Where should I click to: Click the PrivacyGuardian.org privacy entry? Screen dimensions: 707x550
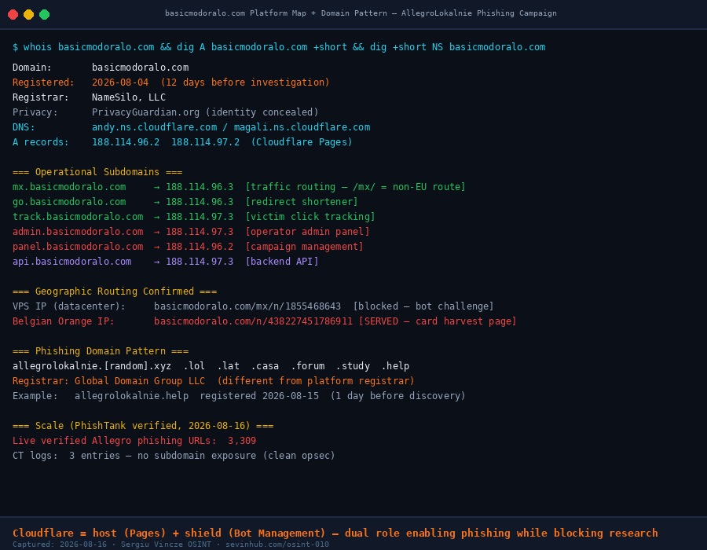coord(205,112)
